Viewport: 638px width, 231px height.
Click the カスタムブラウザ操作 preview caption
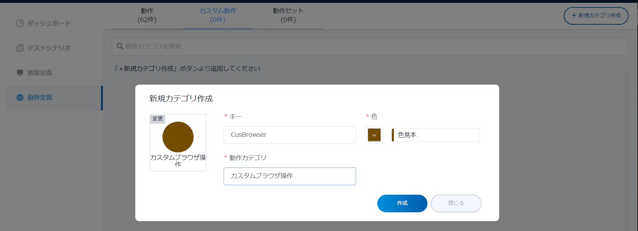[x=178, y=161]
